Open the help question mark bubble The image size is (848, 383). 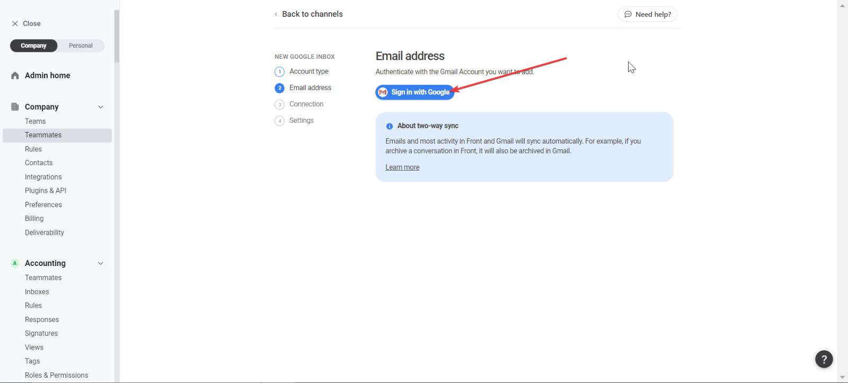click(824, 359)
